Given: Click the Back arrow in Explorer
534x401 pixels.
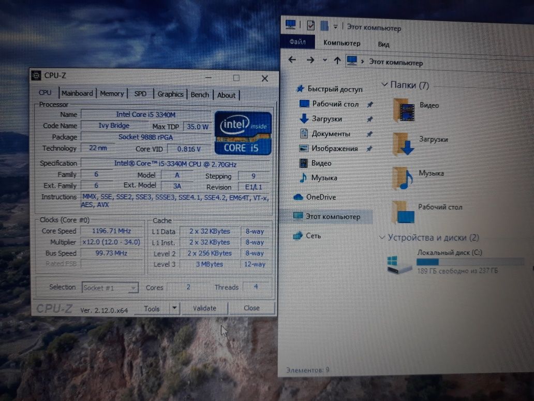Looking at the screenshot, I should [x=292, y=60].
